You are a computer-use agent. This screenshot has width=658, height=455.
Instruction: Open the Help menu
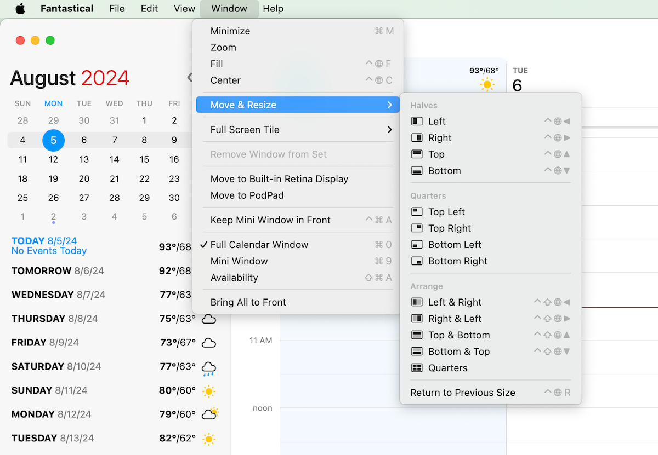273,9
